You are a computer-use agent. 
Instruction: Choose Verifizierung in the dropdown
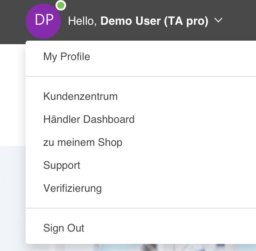pyautogui.click(x=73, y=188)
